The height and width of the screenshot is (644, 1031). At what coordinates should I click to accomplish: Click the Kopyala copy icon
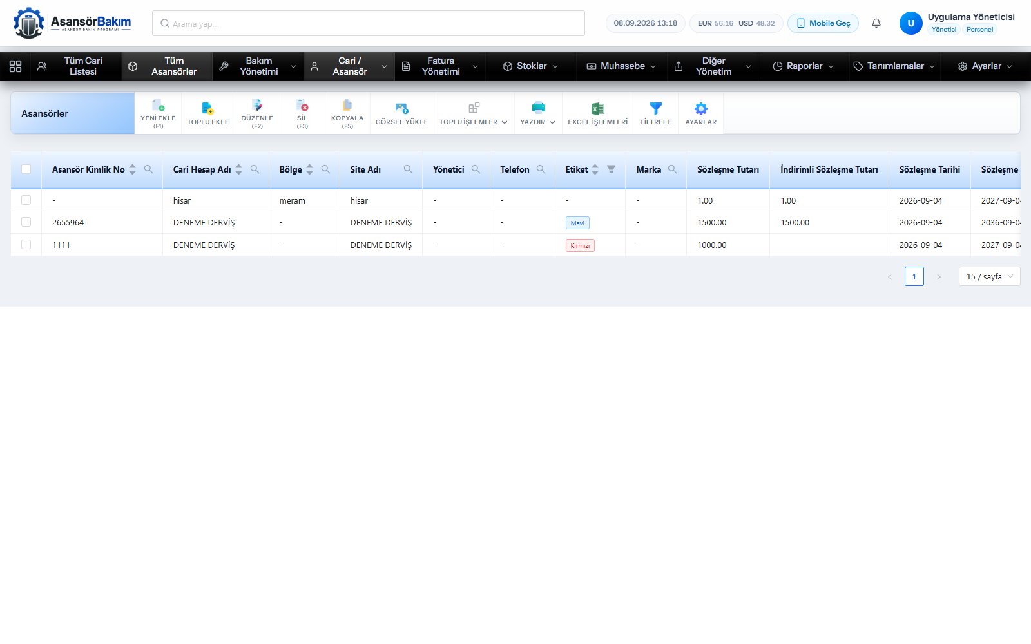(x=347, y=106)
